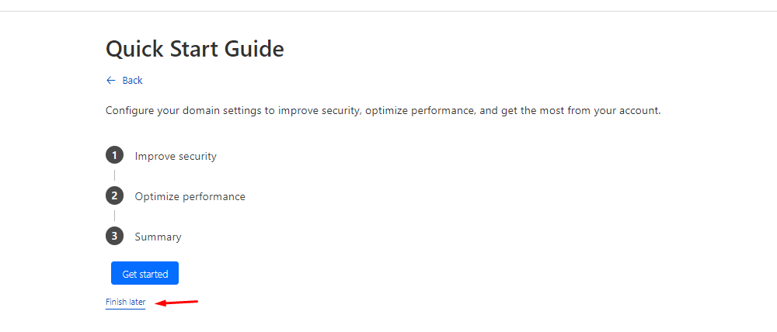The width and height of the screenshot is (777, 332).
Task: Click "improve security" phrase in description sentence
Action: pyautogui.click(x=319, y=111)
